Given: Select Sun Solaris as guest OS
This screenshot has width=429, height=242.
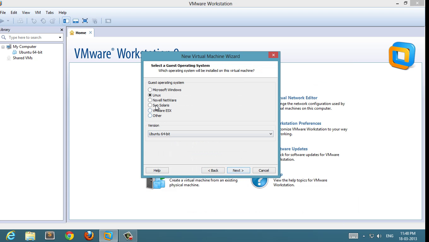Looking at the screenshot, I should [150, 105].
